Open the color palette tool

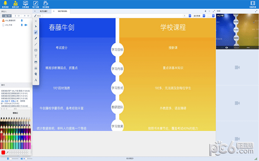pos(36,74)
